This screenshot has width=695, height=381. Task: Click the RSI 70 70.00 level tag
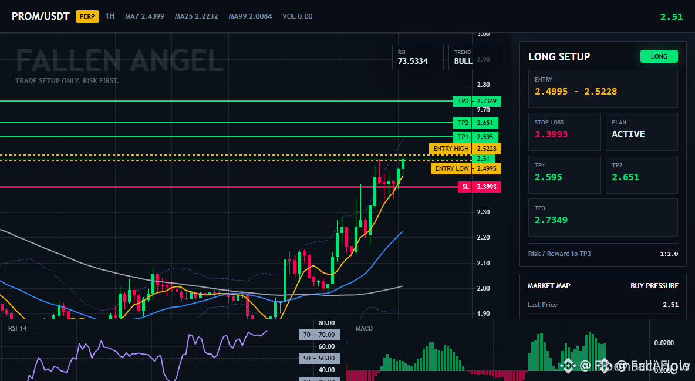[319, 335]
